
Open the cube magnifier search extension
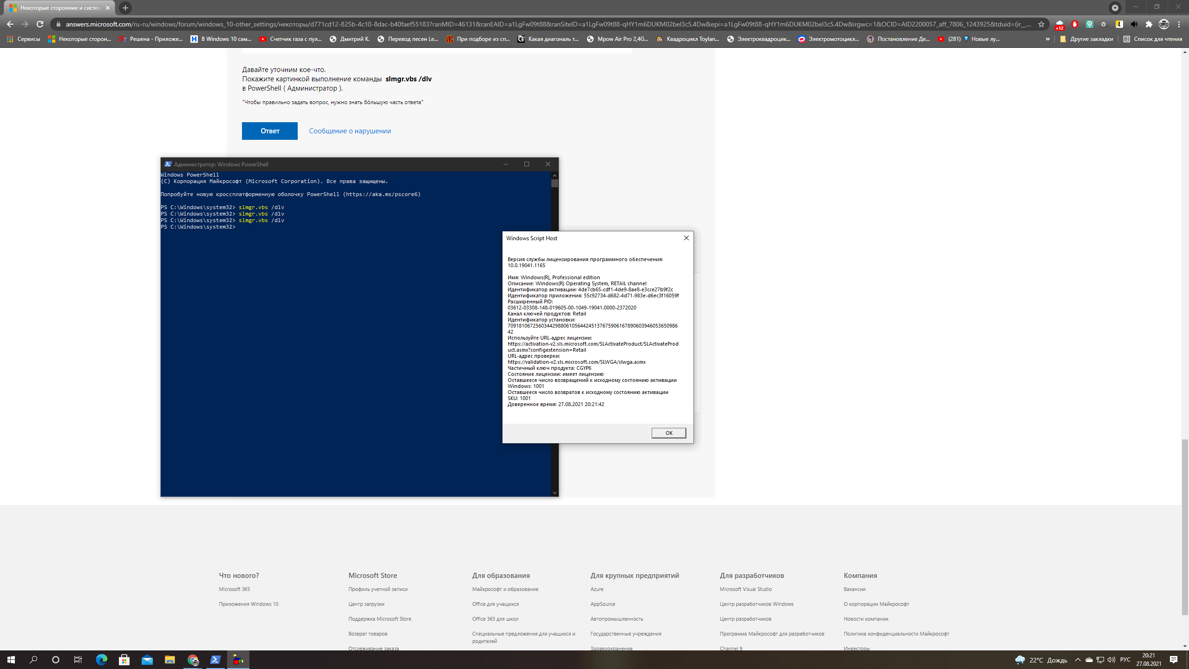pos(1104,24)
